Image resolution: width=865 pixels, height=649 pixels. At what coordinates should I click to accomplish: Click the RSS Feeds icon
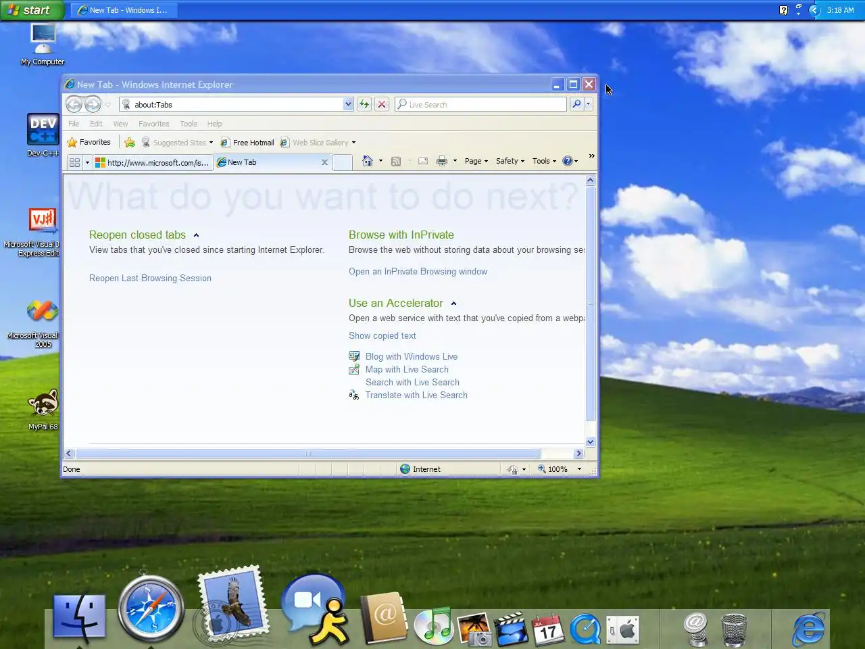(x=396, y=161)
